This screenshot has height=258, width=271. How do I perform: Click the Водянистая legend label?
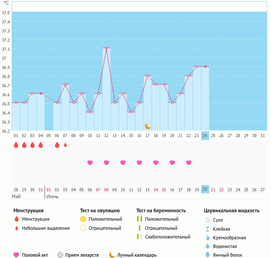click(228, 246)
